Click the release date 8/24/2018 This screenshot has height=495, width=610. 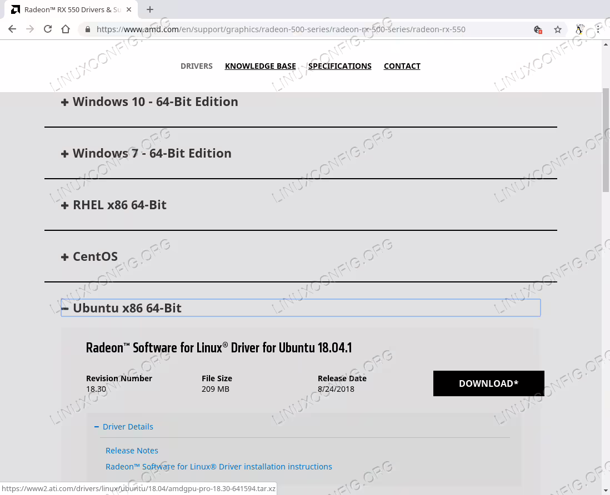[x=336, y=389]
